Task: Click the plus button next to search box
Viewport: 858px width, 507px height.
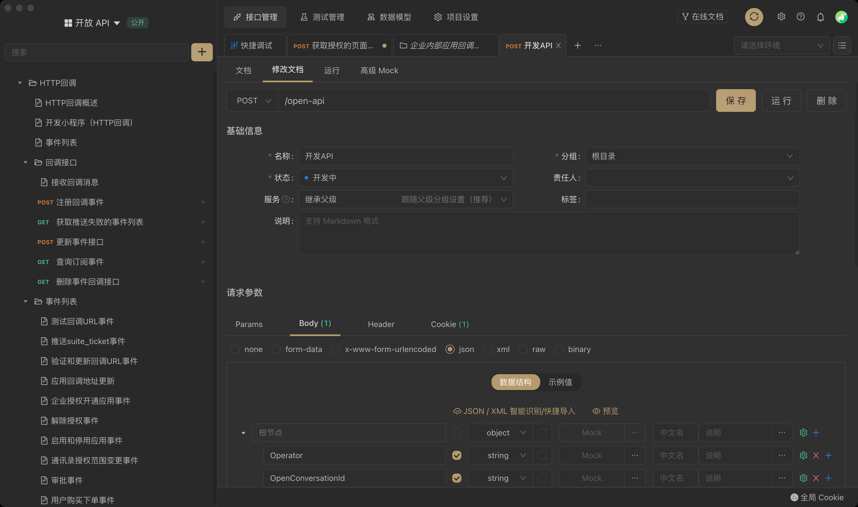Action: coord(202,52)
